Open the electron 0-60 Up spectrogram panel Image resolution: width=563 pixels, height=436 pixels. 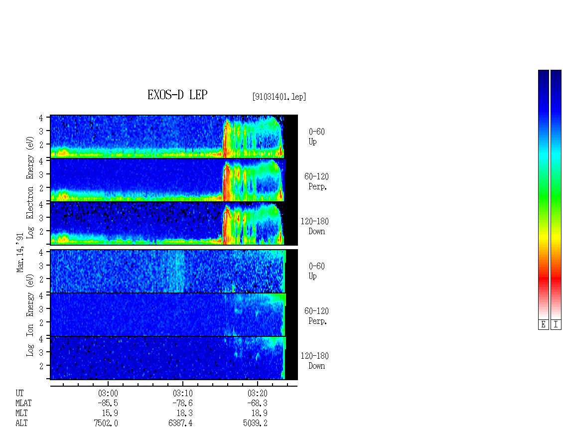174,137
